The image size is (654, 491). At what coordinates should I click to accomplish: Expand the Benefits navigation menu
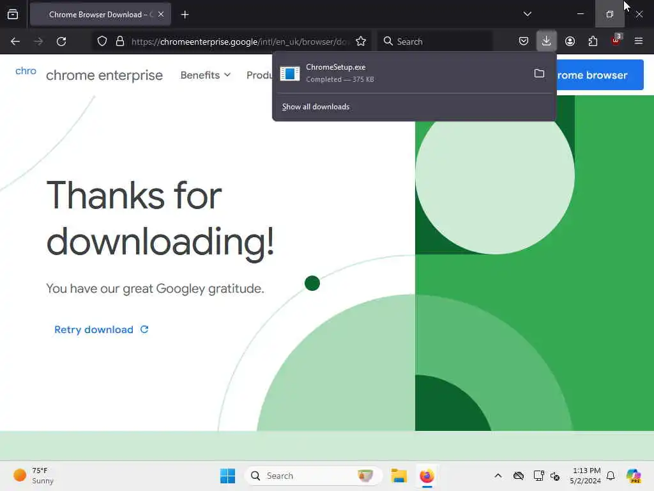pyautogui.click(x=205, y=75)
